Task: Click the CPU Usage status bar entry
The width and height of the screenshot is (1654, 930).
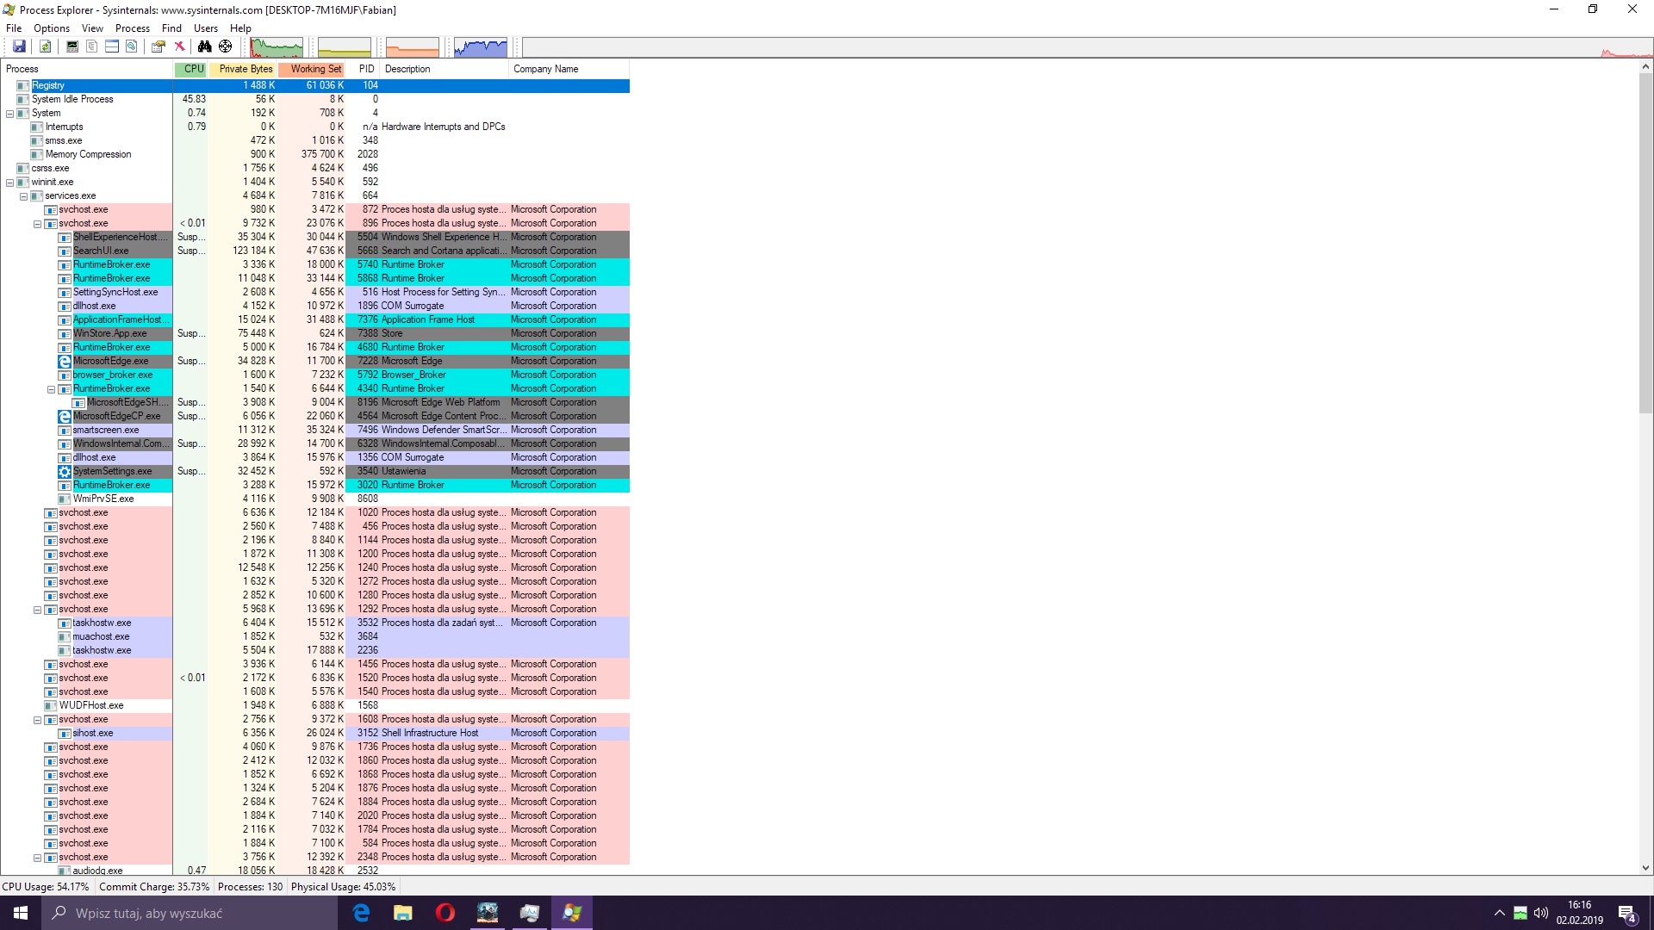Action: point(46,887)
